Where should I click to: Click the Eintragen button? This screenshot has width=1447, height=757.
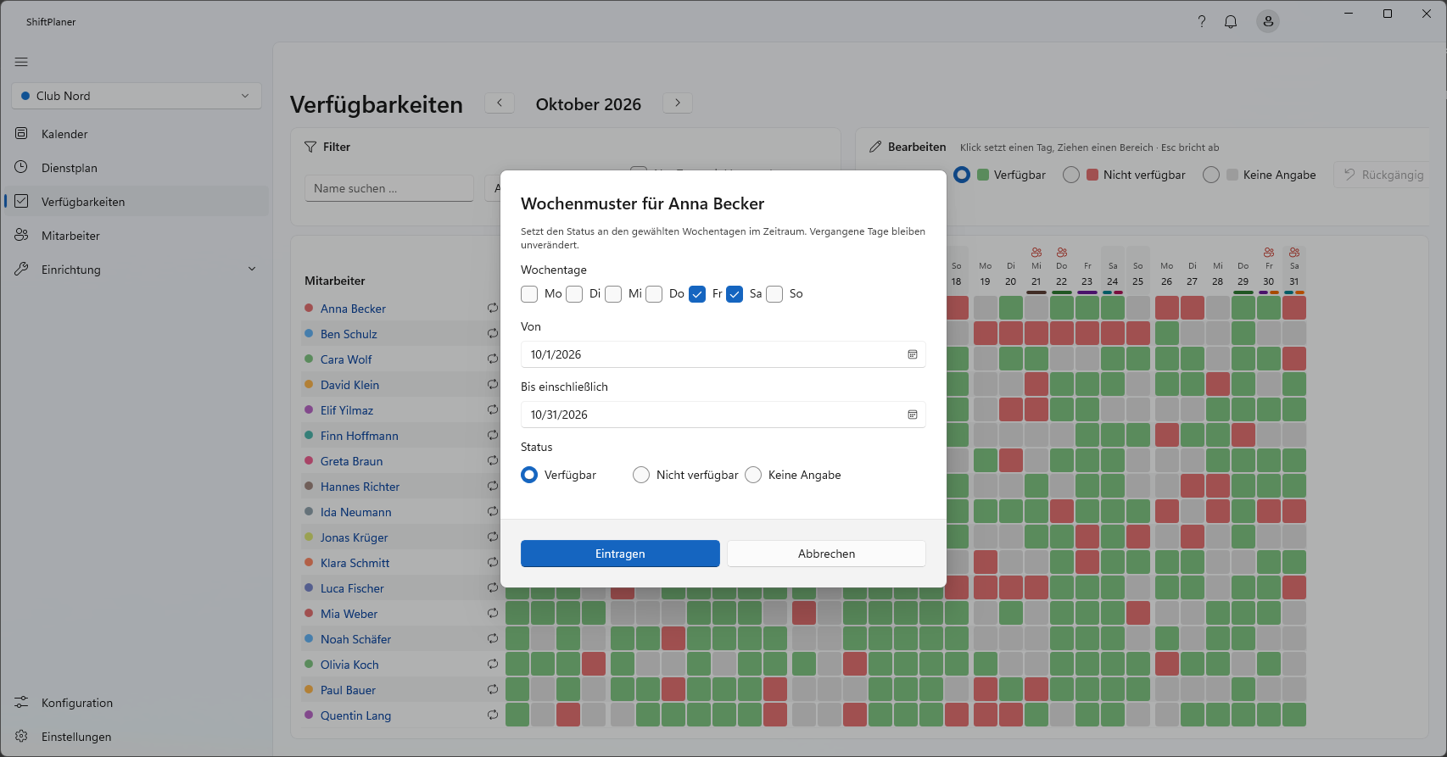[620, 554]
